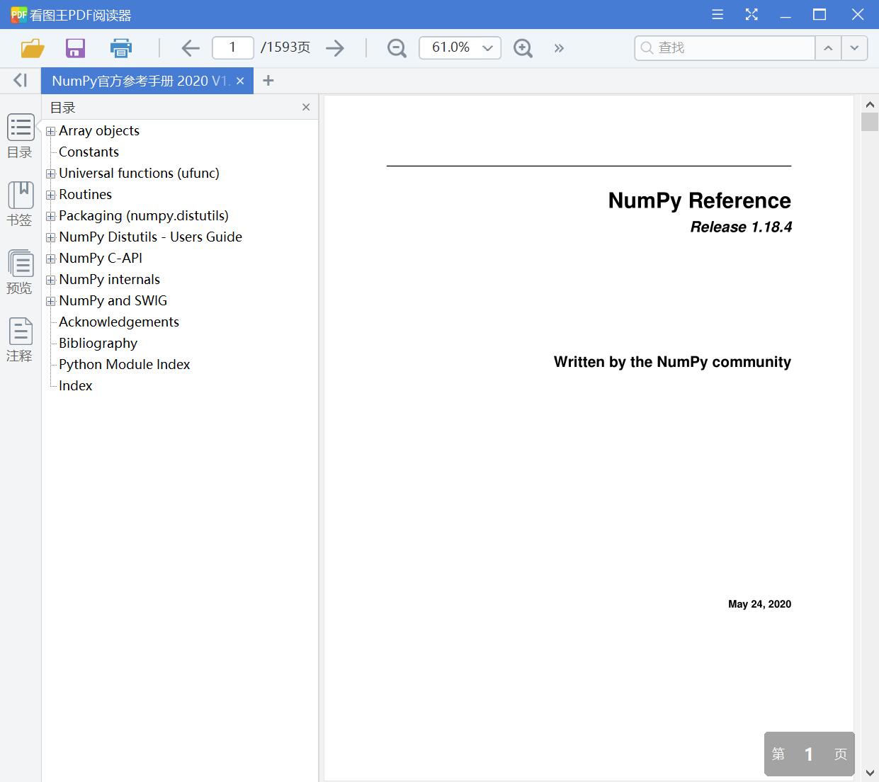Go to the next page with the arrow
The height and width of the screenshot is (782, 879).
[335, 47]
